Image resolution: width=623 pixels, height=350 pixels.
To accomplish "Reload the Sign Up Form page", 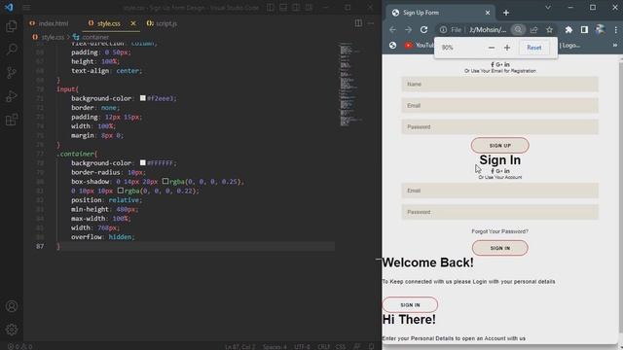I will 424,30.
